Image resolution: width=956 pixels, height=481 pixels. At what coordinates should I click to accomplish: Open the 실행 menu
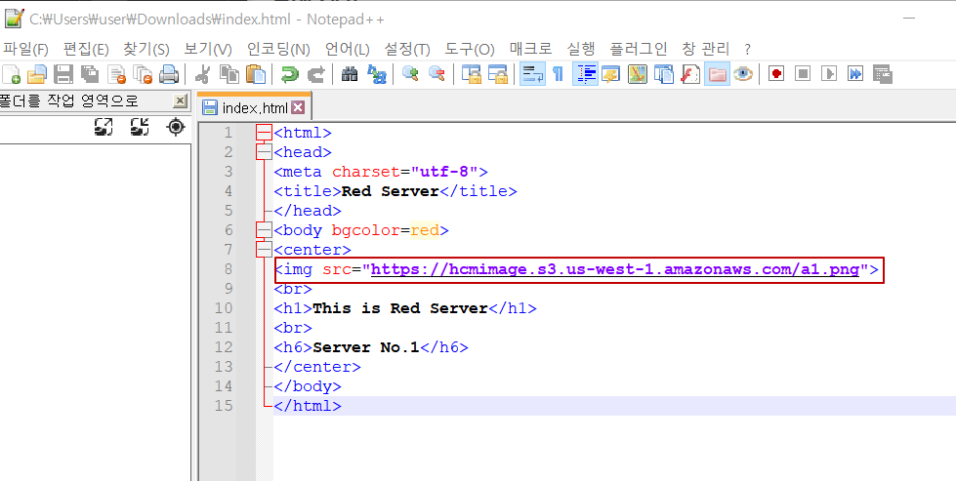[x=581, y=50]
